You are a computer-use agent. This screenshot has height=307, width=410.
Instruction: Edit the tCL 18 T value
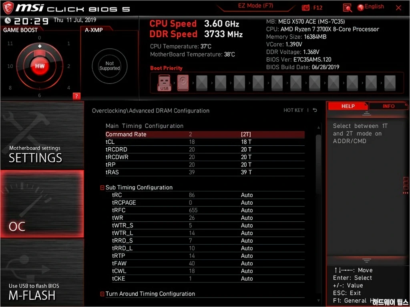click(246, 142)
